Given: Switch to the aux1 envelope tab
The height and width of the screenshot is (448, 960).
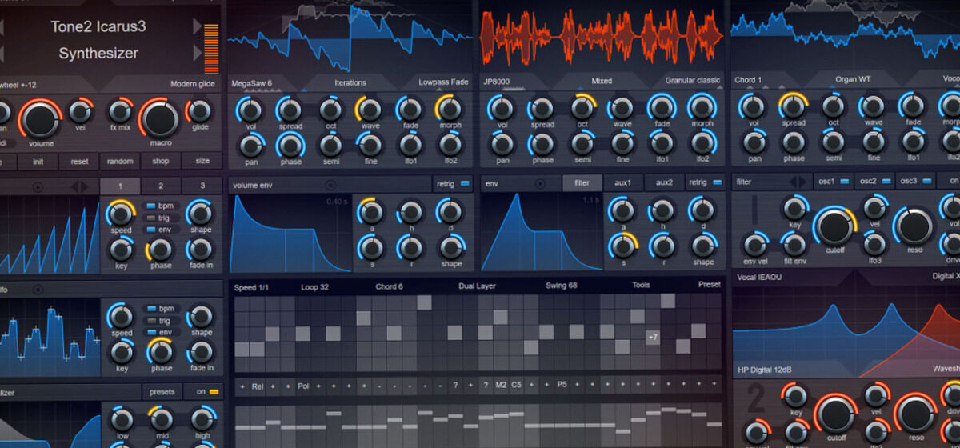Looking at the screenshot, I should [x=622, y=183].
